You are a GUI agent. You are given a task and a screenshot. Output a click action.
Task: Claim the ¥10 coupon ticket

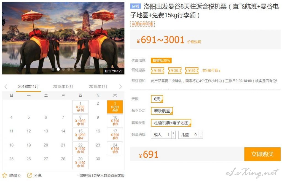pos(158,70)
